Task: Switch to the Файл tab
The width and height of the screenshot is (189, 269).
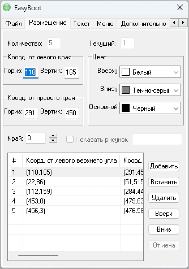Action: [13, 24]
